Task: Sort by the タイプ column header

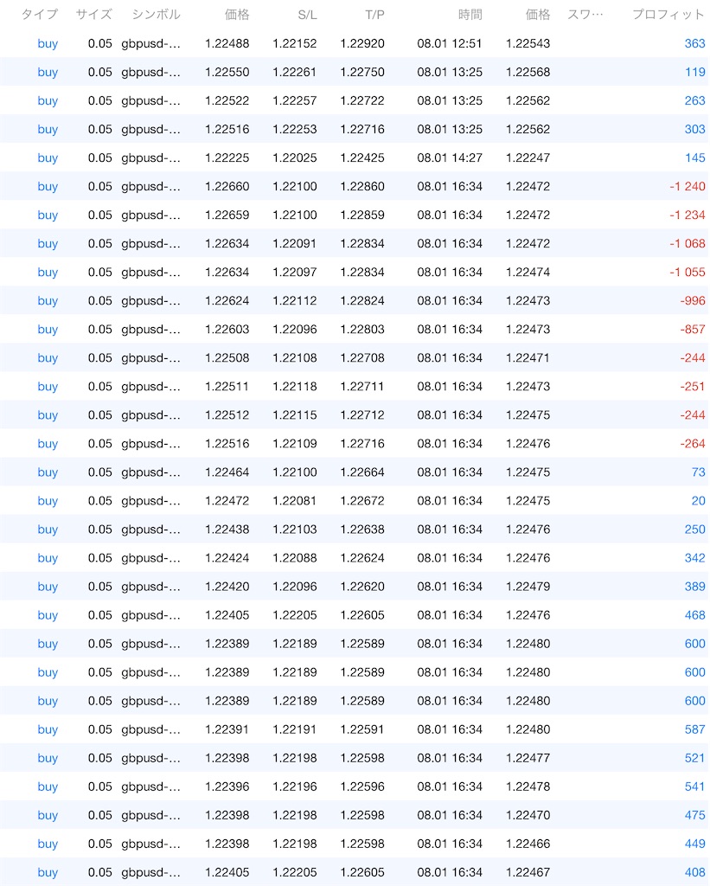Action: pyautogui.click(x=40, y=15)
